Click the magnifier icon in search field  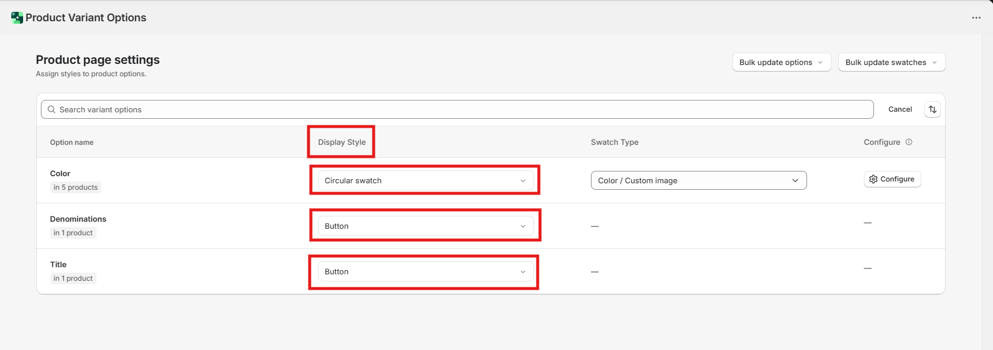point(52,109)
